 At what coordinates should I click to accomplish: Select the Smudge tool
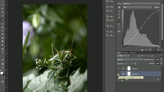(3, 41)
